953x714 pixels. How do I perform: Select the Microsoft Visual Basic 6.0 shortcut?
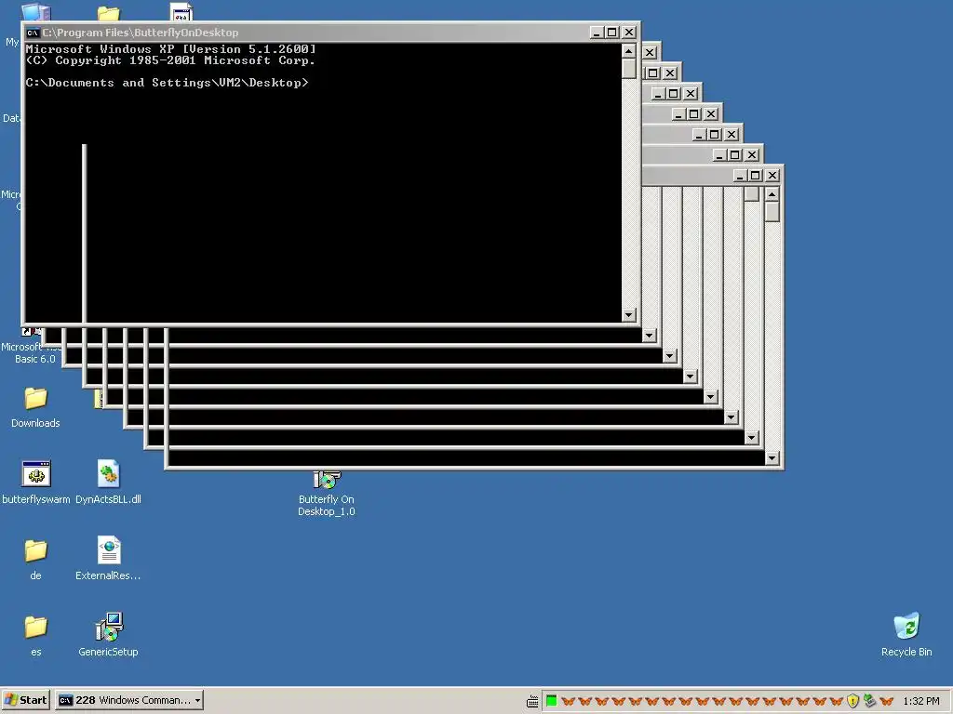[x=34, y=346]
